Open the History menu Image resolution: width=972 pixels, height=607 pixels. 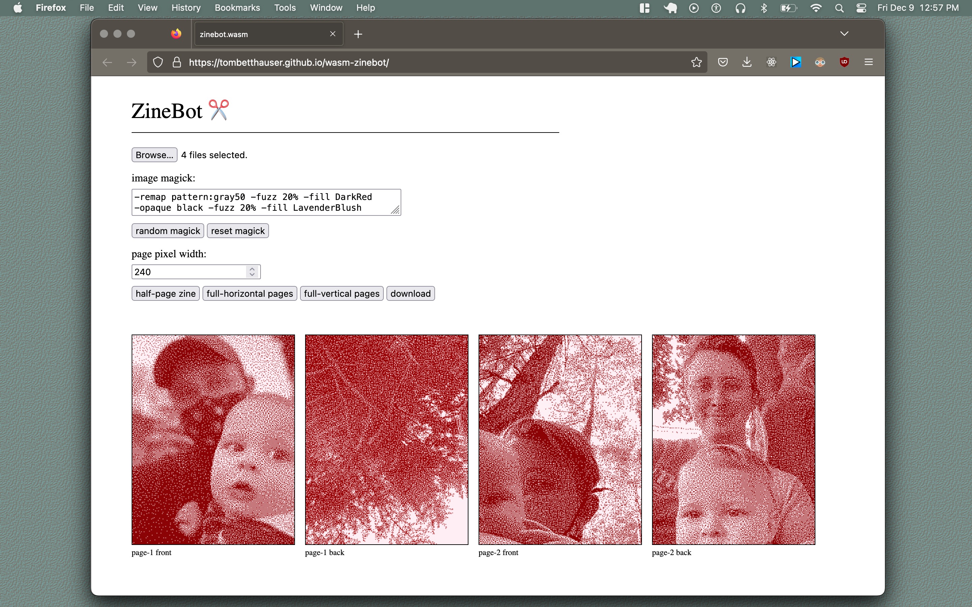pyautogui.click(x=186, y=8)
